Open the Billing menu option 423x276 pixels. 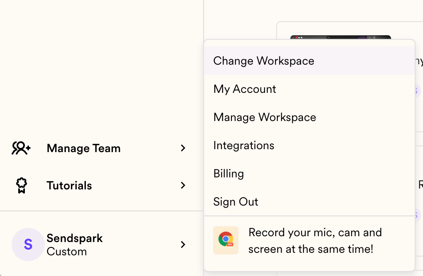pyautogui.click(x=309, y=173)
